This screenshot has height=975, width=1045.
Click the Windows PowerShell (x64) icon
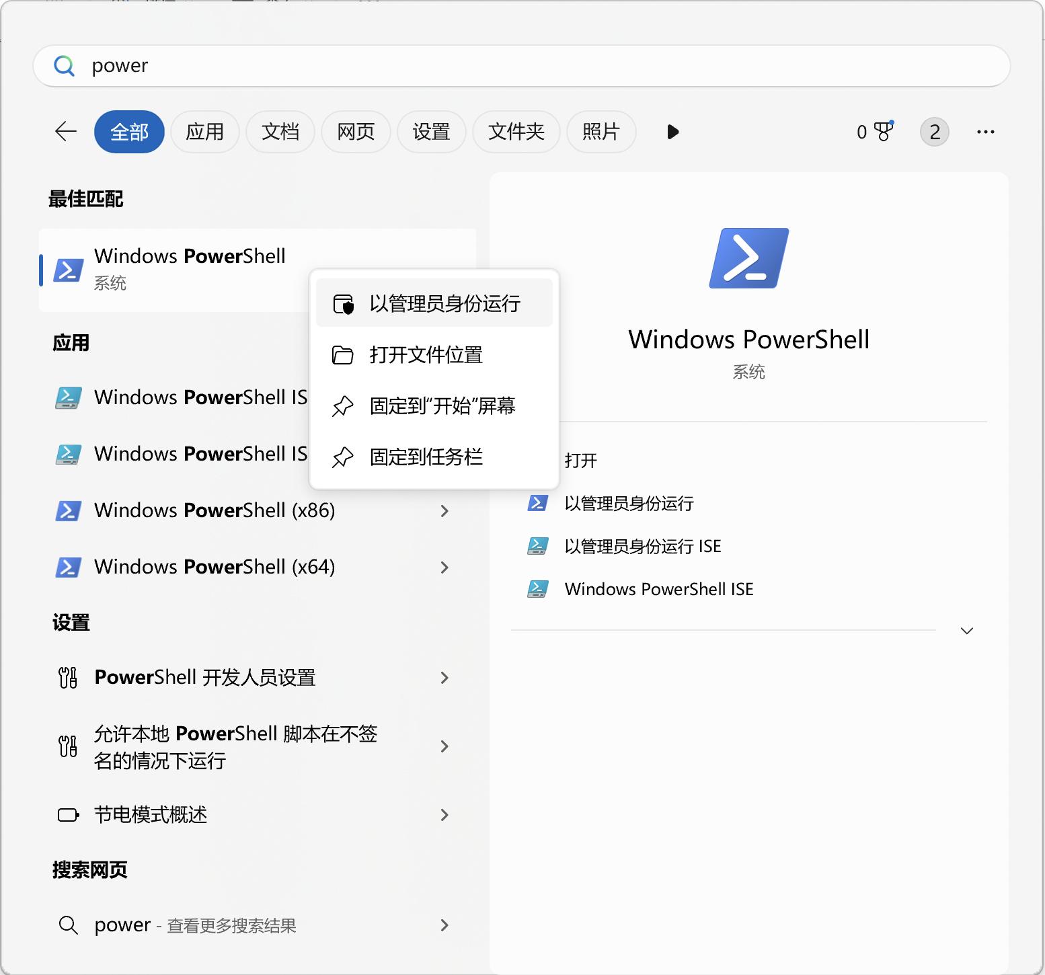click(69, 568)
